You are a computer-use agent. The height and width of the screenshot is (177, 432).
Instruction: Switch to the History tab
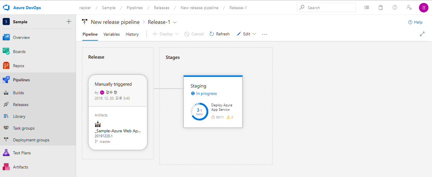pyautogui.click(x=132, y=34)
